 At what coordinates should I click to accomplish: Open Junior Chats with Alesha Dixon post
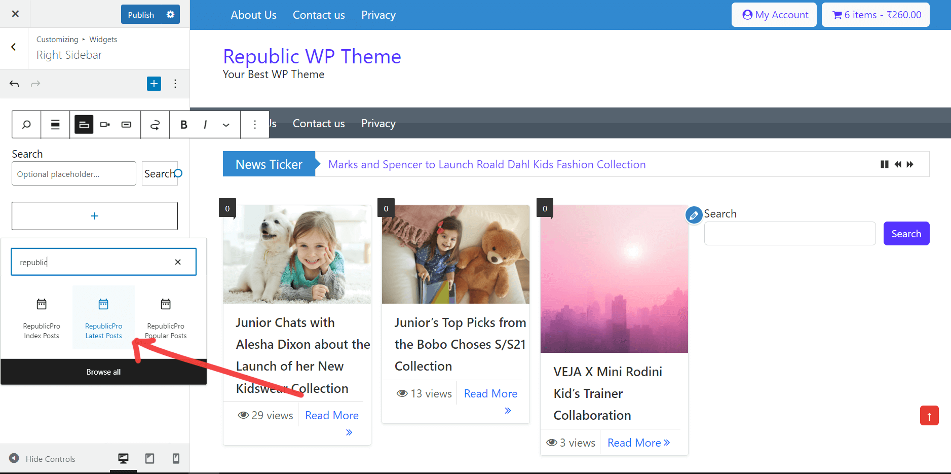[x=302, y=355]
